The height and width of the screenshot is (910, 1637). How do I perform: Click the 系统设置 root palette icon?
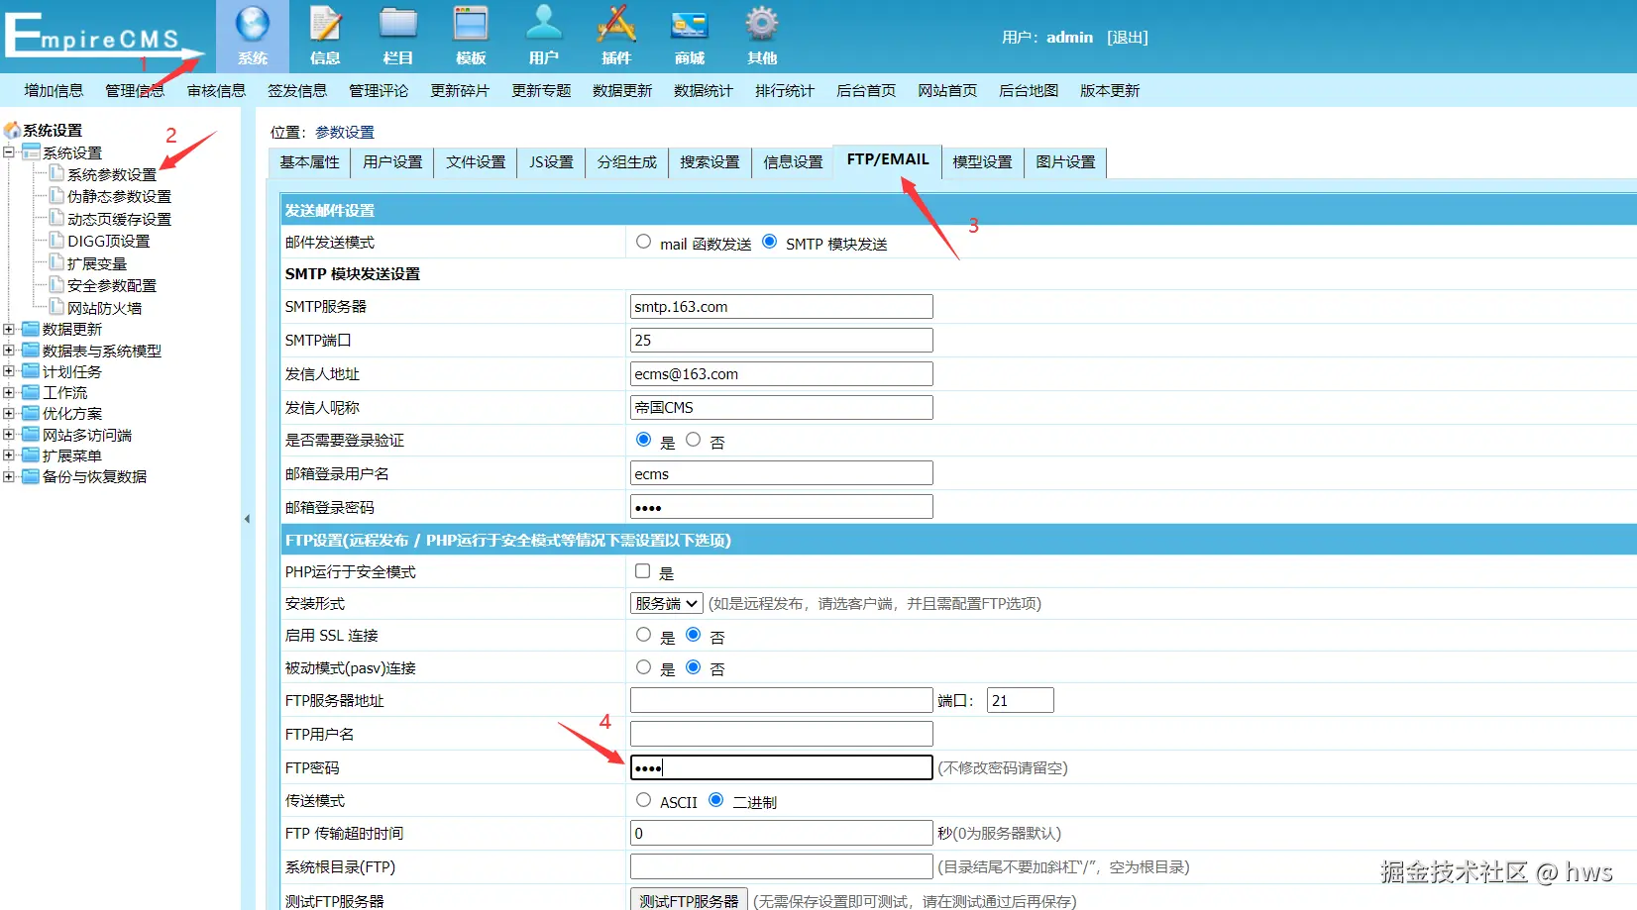(x=12, y=130)
